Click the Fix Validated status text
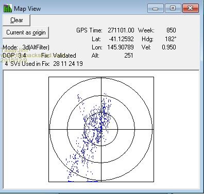Viewport: 204px width, 194px height. click(59, 56)
